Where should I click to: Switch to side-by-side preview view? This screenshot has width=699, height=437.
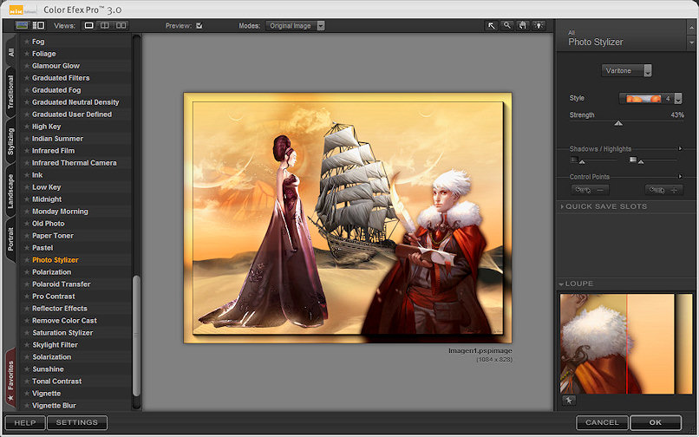pyautogui.click(x=121, y=26)
